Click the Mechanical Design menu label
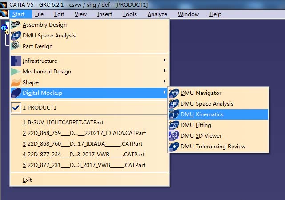The height and width of the screenshot is (200, 285). pos(47,72)
